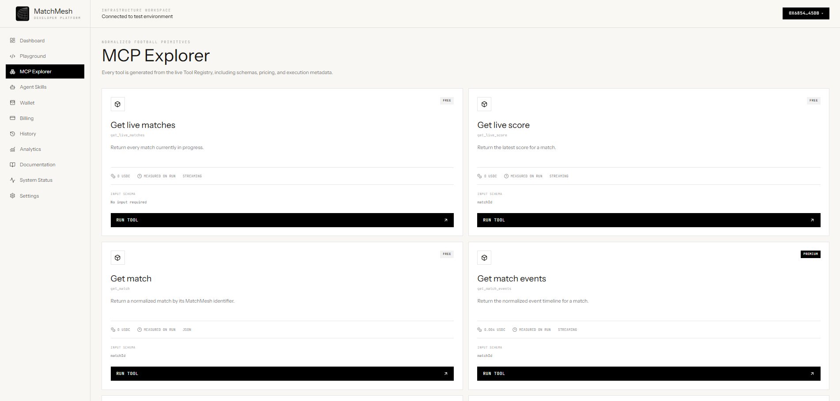Click the PREMIUM badge on Get match events
840x401 pixels.
coord(810,254)
